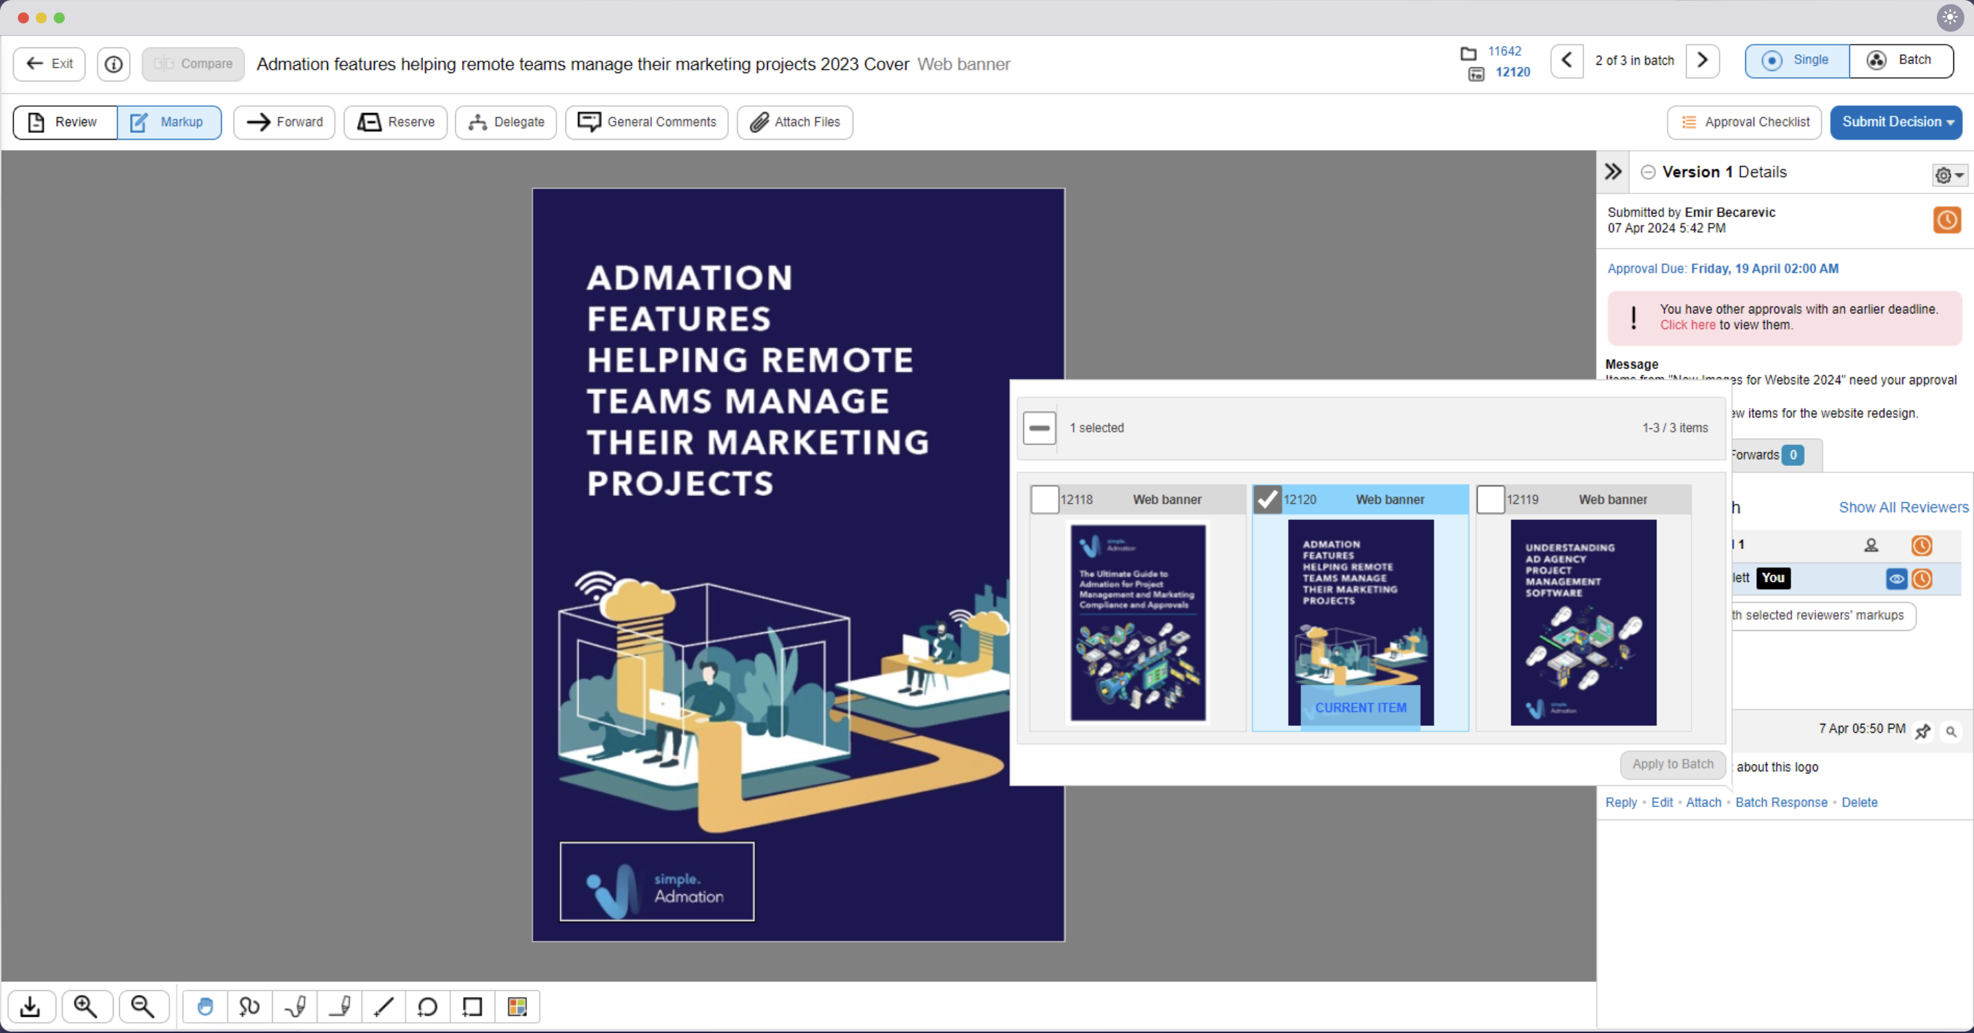Select the freehand squiggle markup tool
Image resolution: width=1974 pixels, height=1033 pixels.
249,1006
